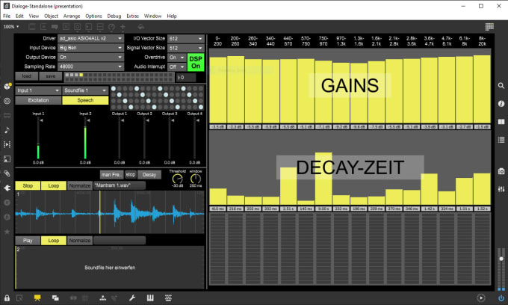Screen dimensions: 508x305
Task: Toggle Normalize for the second soundfile player
Action: click(80, 241)
